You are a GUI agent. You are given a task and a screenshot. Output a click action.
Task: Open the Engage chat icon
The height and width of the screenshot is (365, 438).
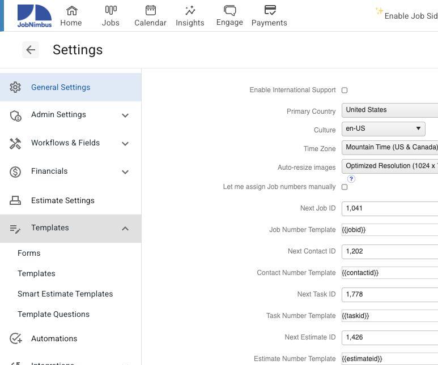(x=229, y=11)
